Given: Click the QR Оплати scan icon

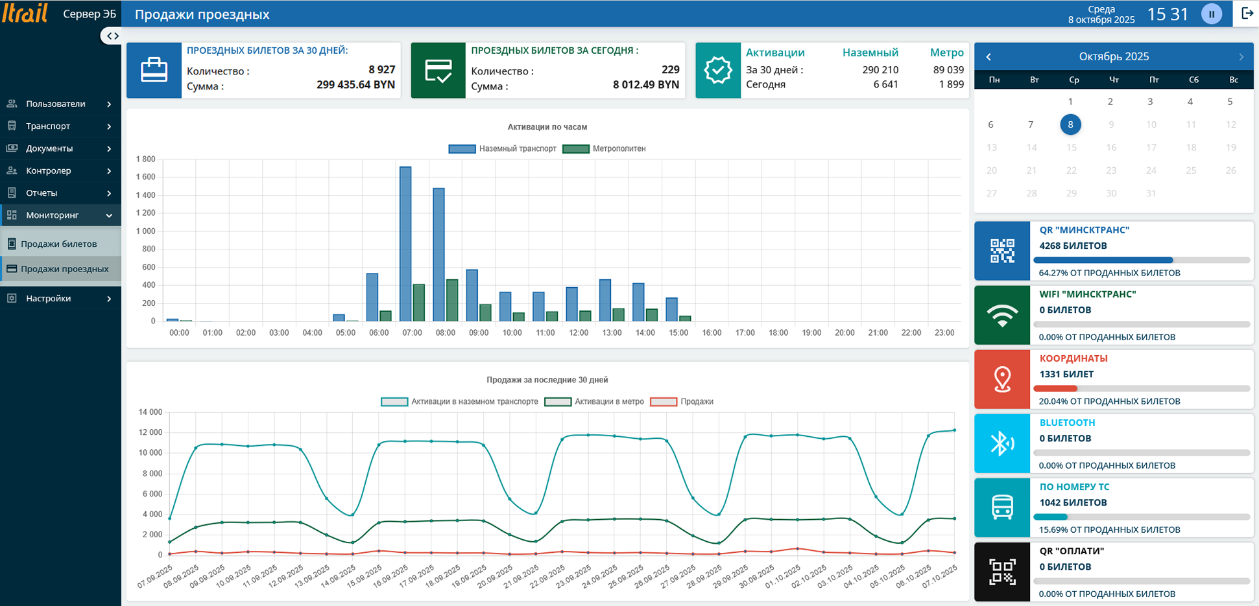Looking at the screenshot, I should pyautogui.click(x=1002, y=572).
